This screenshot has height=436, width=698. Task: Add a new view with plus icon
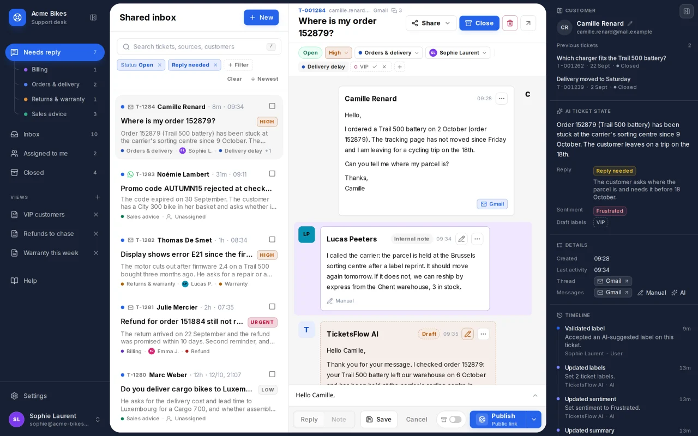pos(98,197)
